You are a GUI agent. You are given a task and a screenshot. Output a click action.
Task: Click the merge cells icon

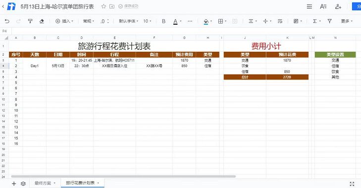[x=235, y=21]
